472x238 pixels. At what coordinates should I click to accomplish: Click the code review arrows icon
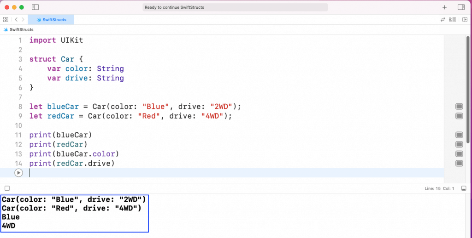click(x=443, y=20)
